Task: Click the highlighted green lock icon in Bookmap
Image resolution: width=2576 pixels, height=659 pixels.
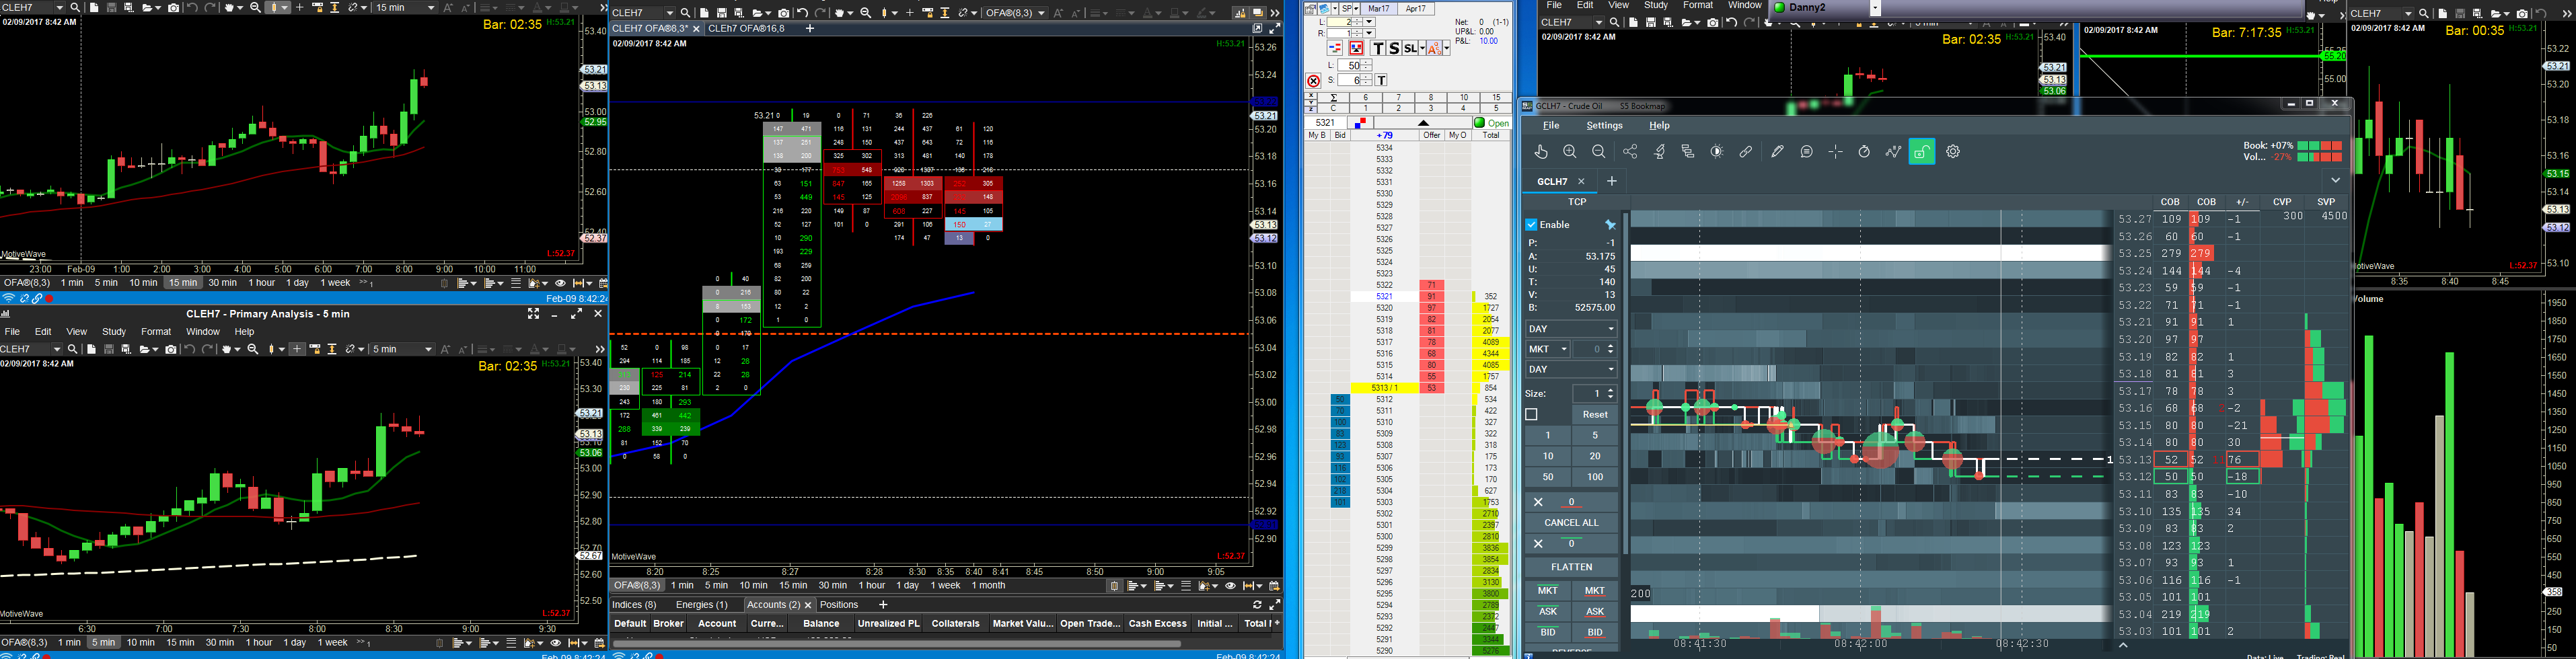Action: 1922,152
